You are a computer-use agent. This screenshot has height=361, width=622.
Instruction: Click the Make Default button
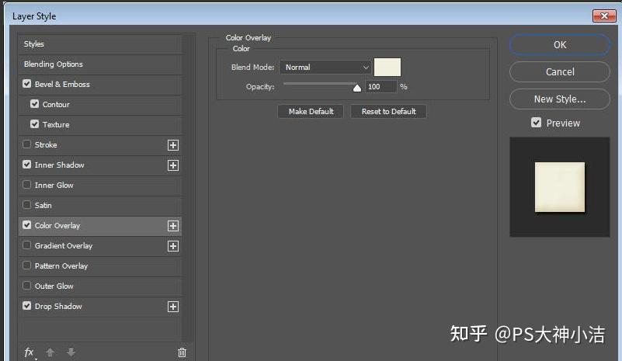click(x=311, y=112)
